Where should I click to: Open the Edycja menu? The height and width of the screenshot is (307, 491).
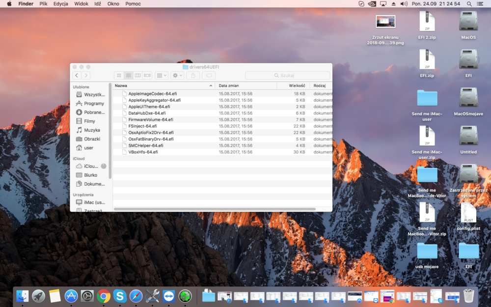tap(61, 3)
